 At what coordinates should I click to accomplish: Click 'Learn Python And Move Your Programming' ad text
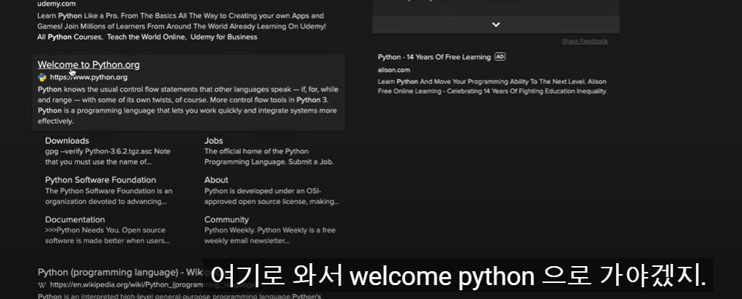point(492,86)
